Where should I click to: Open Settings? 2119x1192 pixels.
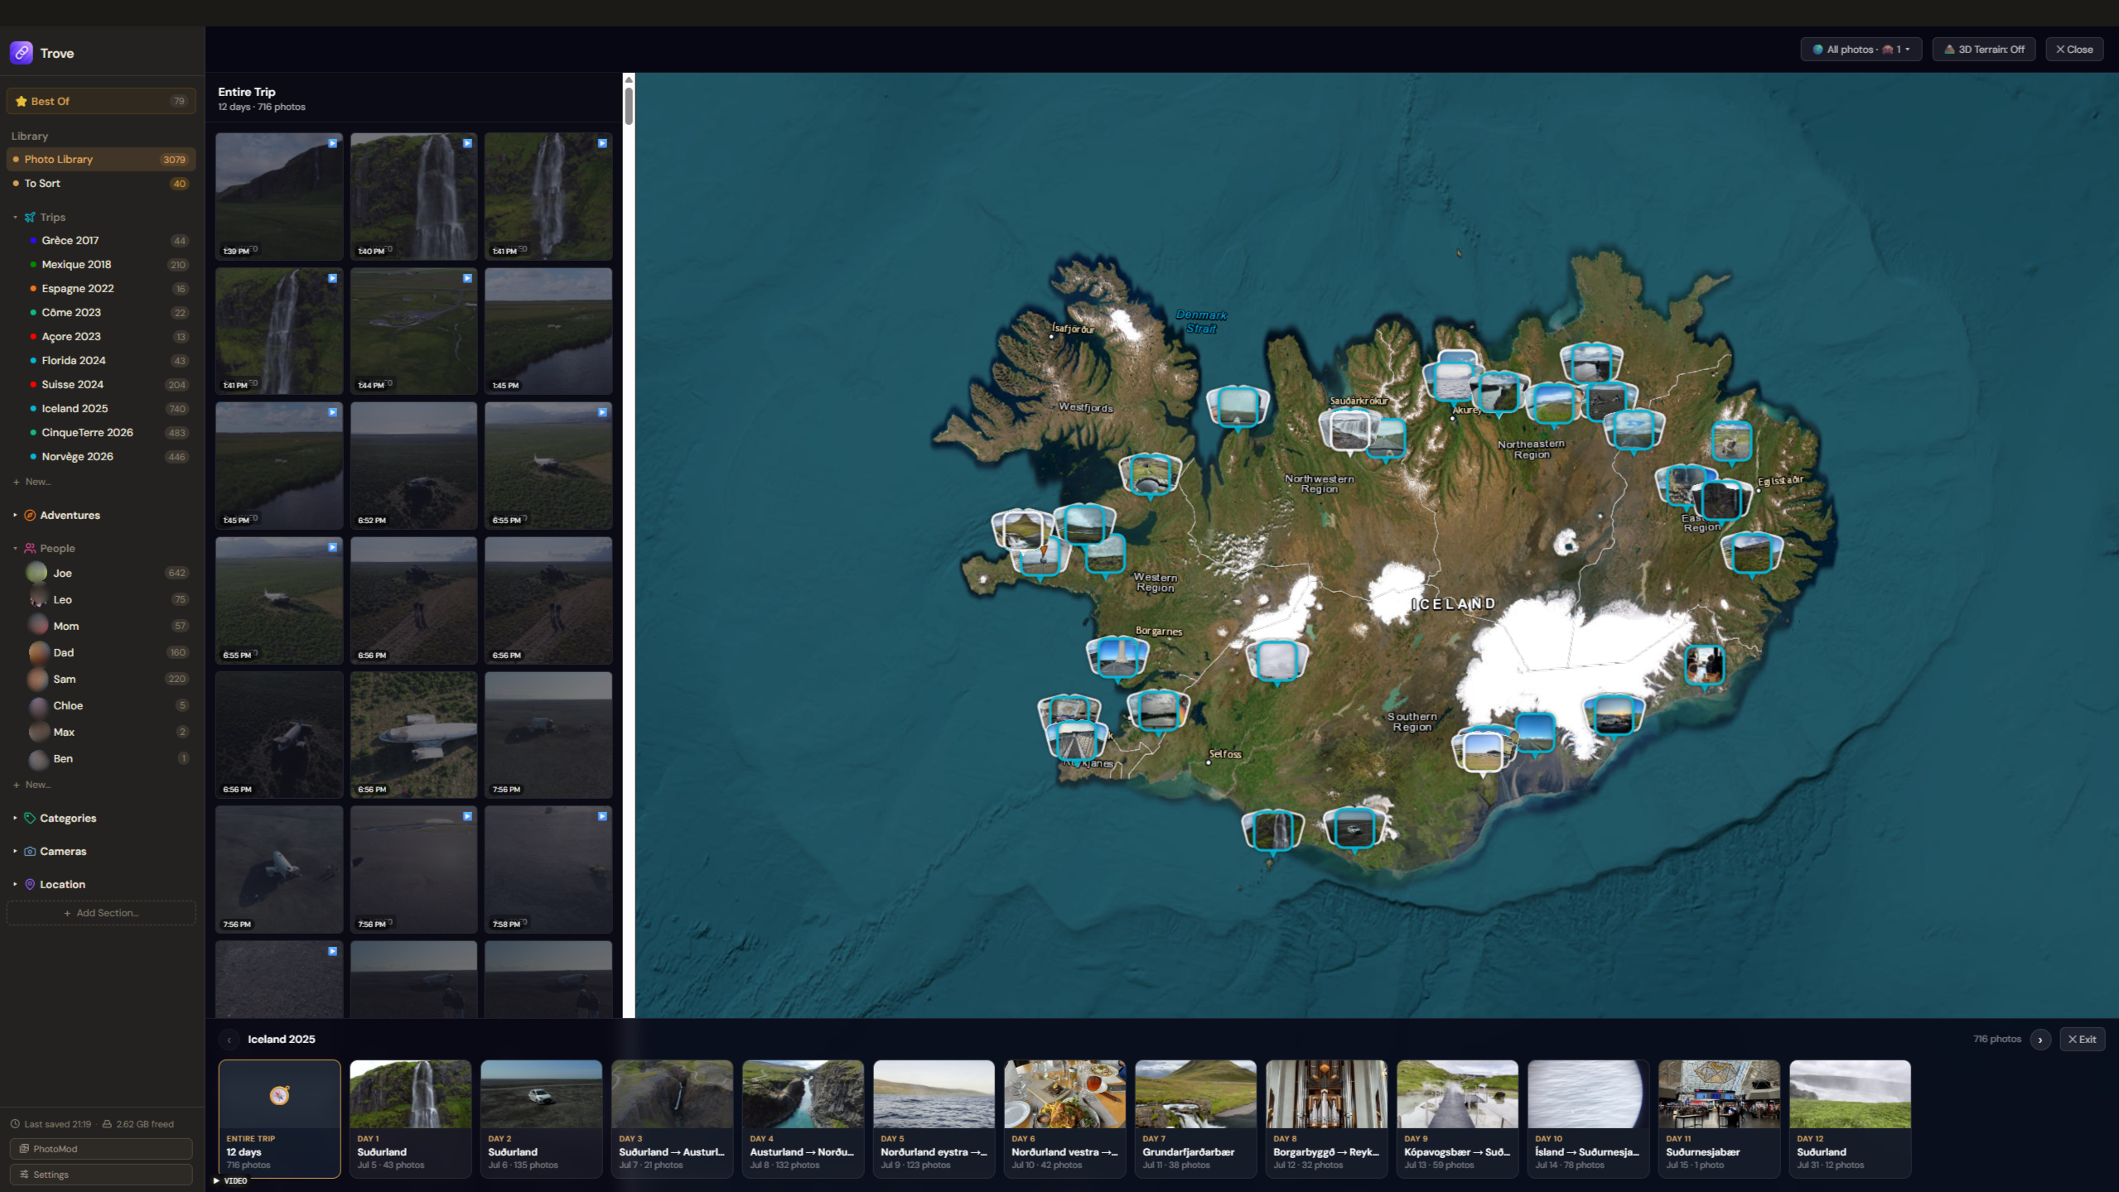[101, 1175]
